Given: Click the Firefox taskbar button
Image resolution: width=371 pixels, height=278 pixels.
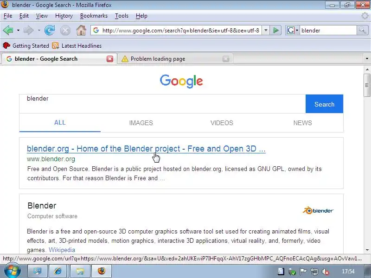Looking at the screenshot, I should [x=102, y=271].
